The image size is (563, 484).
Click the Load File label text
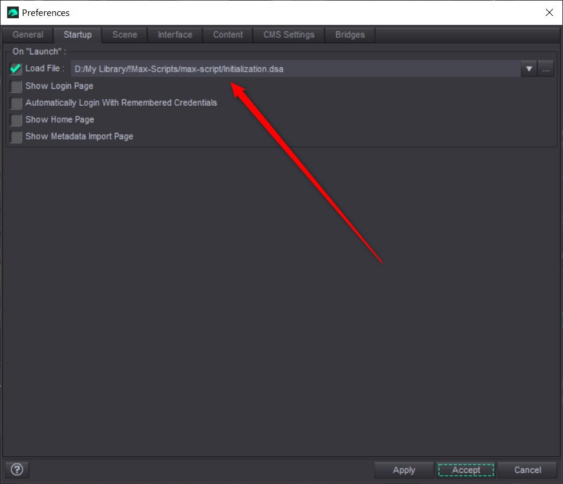tap(44, 69)
